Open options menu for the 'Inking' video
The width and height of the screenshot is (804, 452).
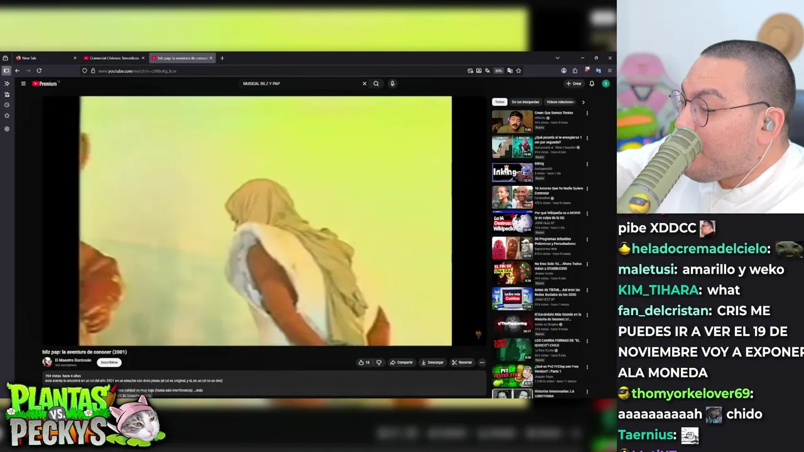pyautogui.click(x=587, y=164)
